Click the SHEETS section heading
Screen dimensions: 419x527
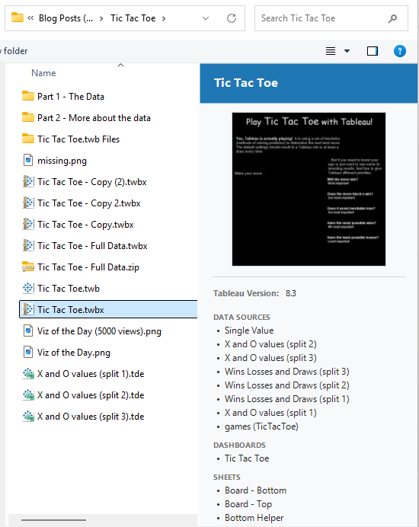[227, 477]
